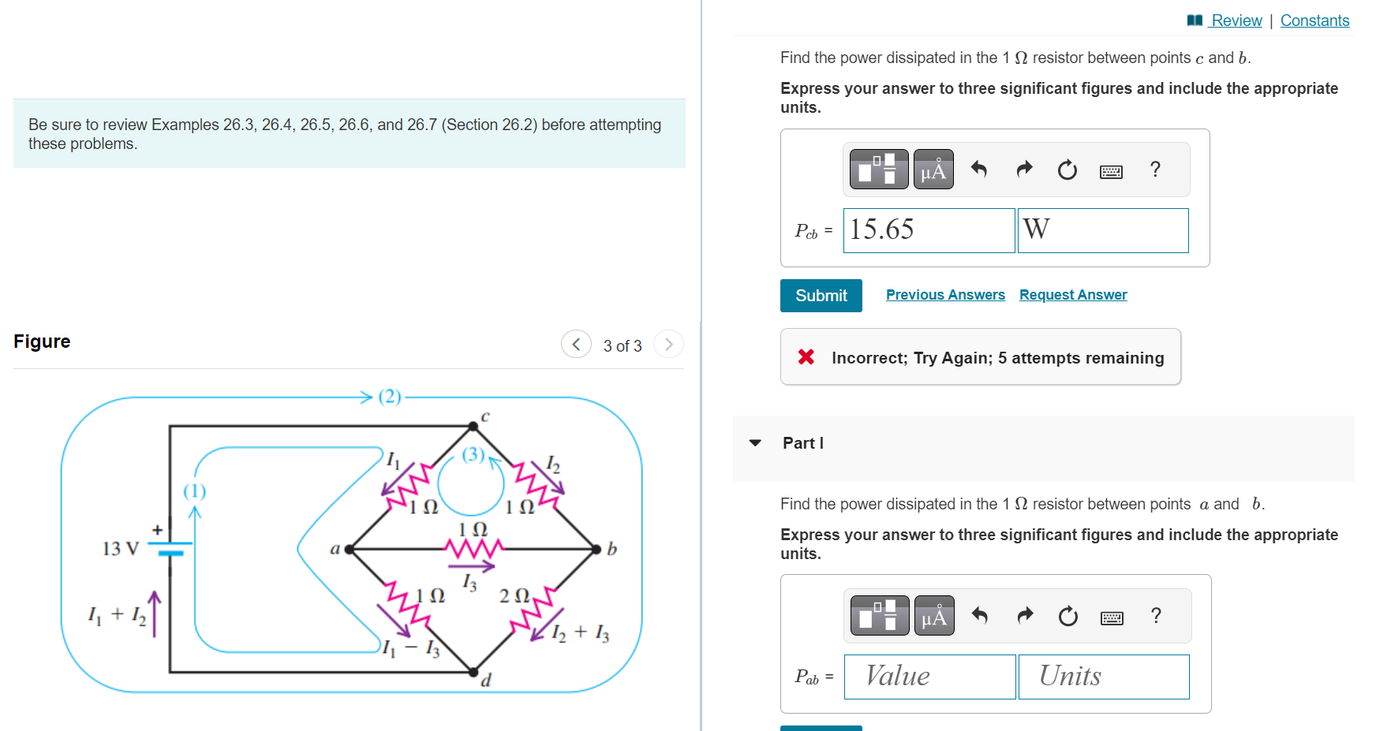Select the μÅ units icon near the Pcb answer

click(933, 169)
